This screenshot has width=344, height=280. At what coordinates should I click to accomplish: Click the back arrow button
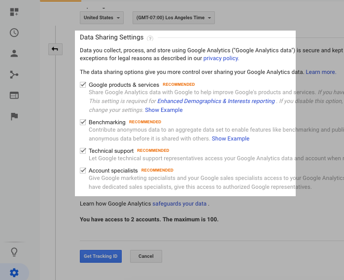point(55,49)
